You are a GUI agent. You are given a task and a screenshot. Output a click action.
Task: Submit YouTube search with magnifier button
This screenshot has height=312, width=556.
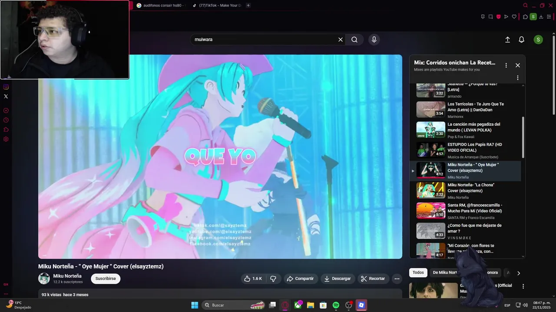pyautogui.click(x=354, y=39)
